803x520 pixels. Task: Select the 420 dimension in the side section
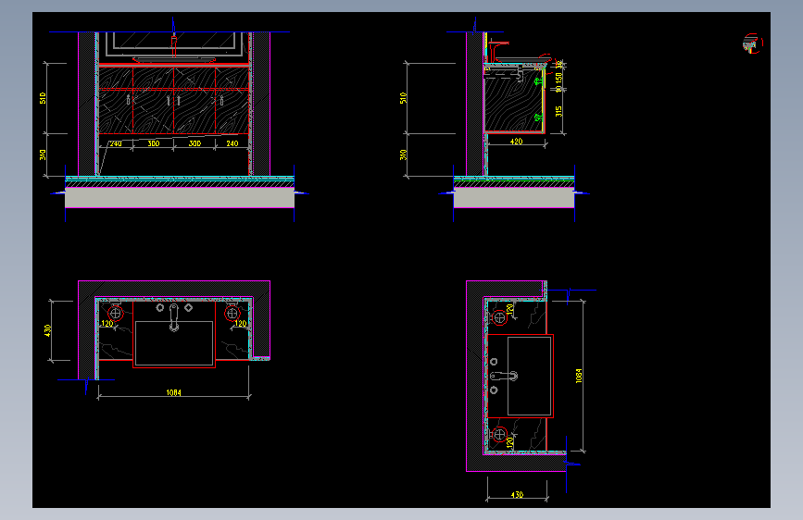[x=516, y=142]
